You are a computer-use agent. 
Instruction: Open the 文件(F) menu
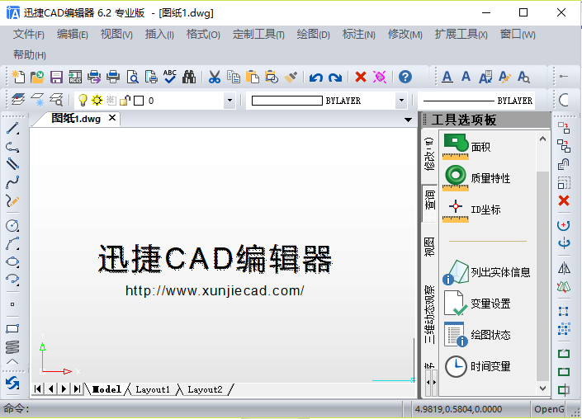(29, 35)
